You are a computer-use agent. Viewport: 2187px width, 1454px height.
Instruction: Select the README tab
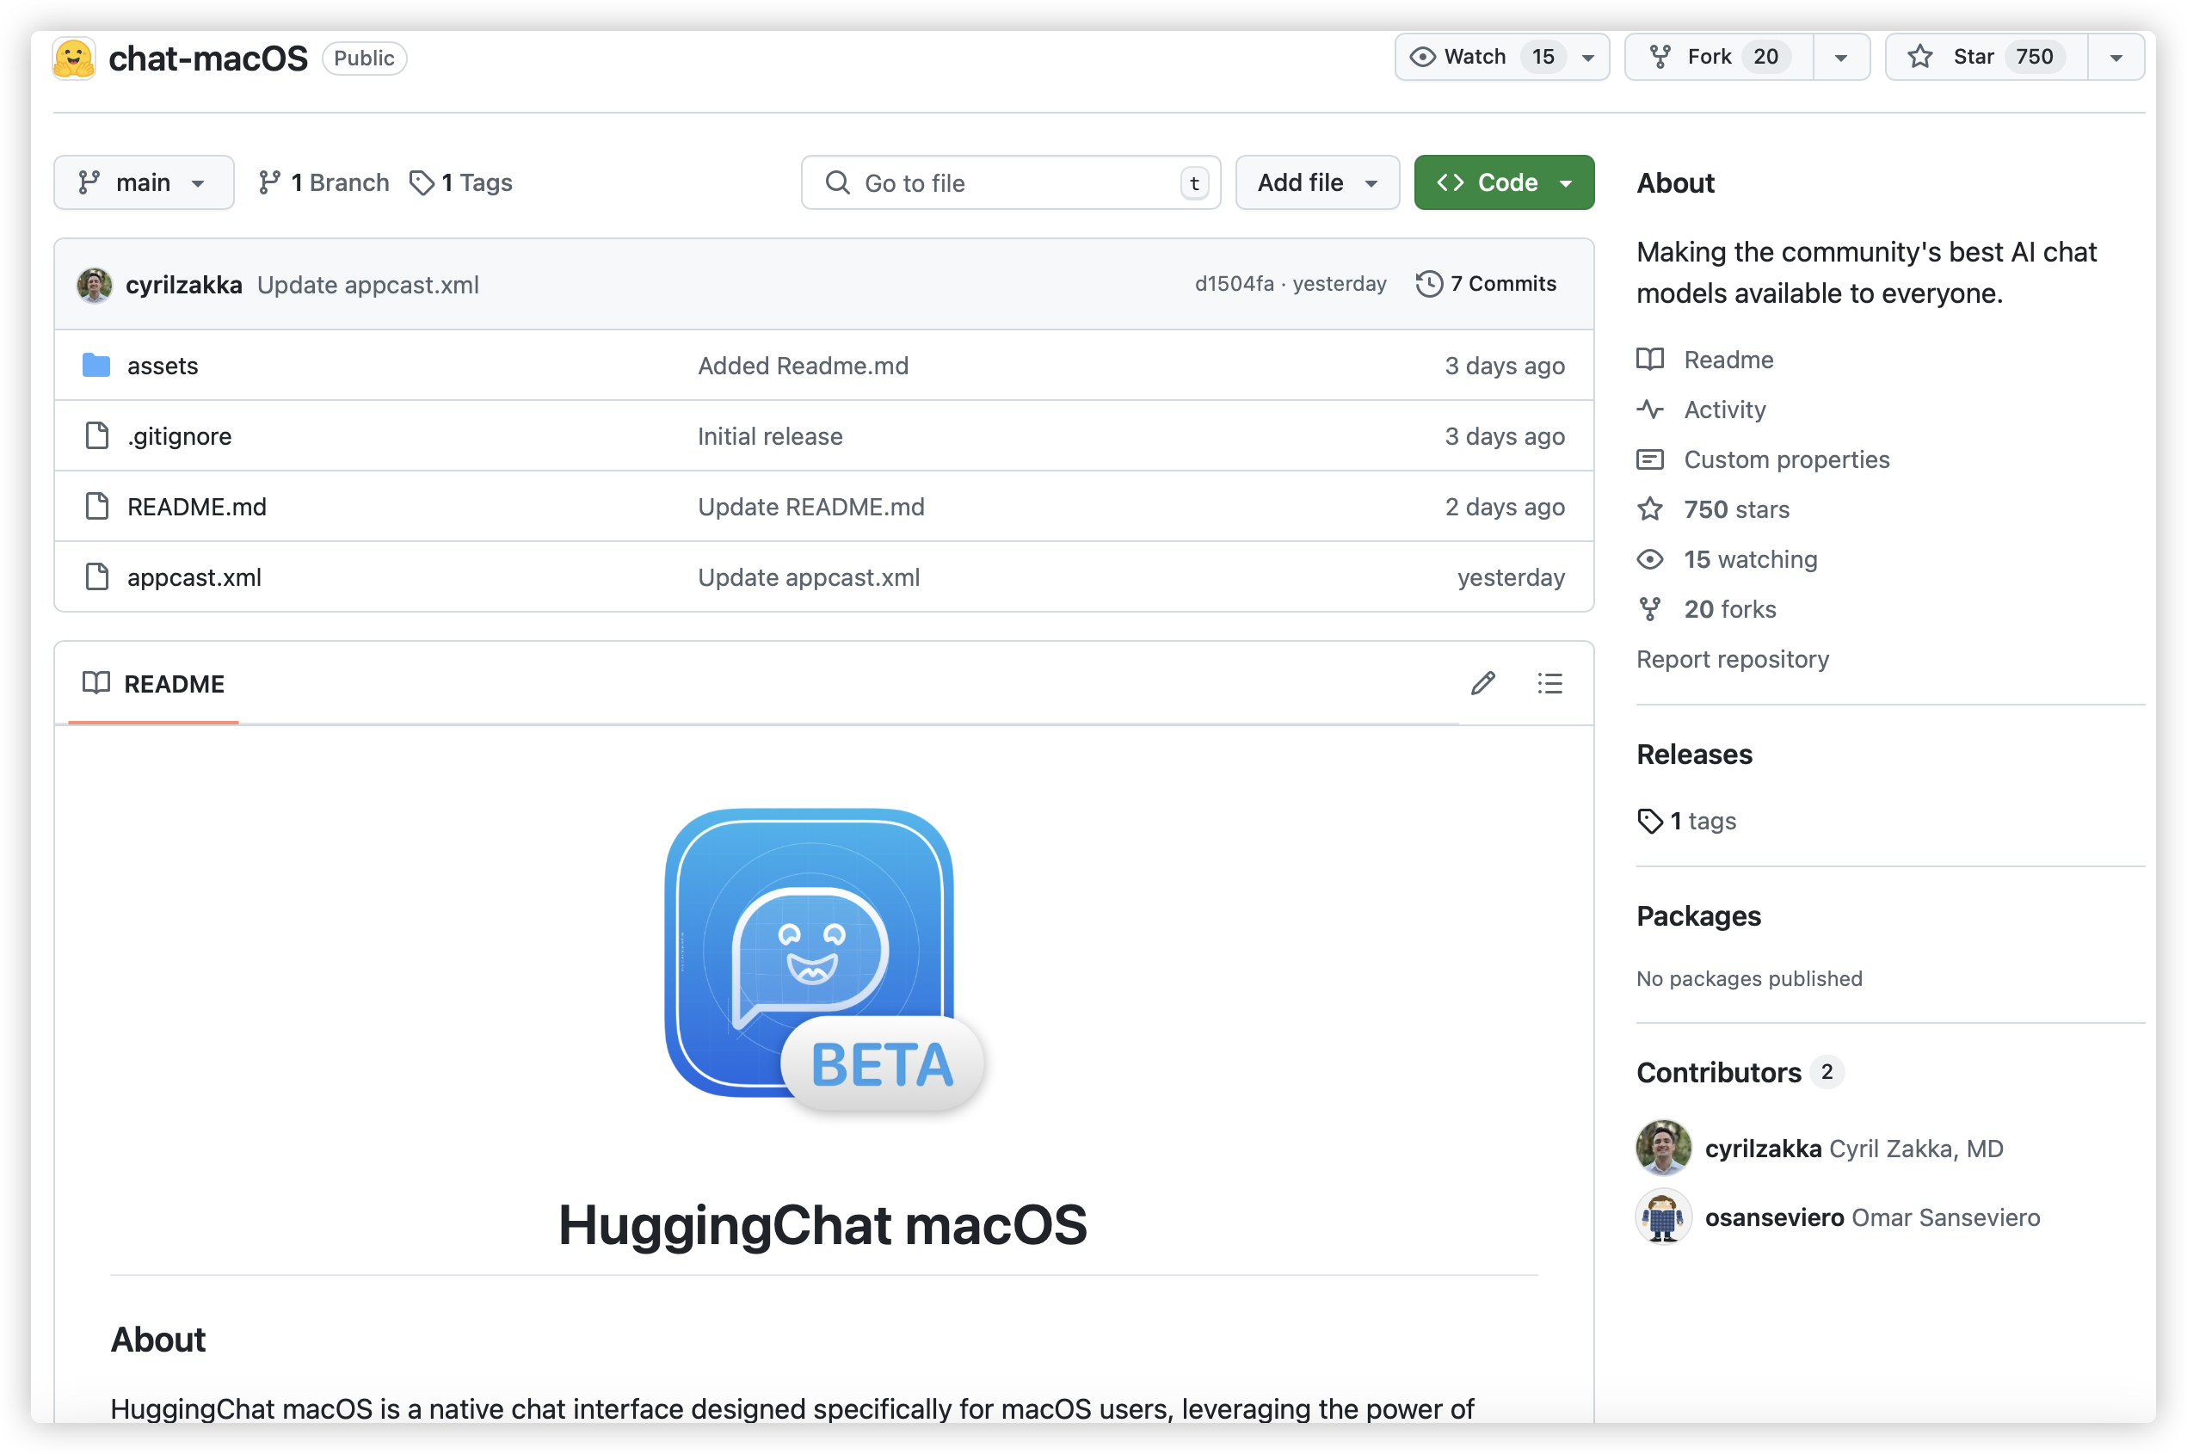tap(153, 684)
